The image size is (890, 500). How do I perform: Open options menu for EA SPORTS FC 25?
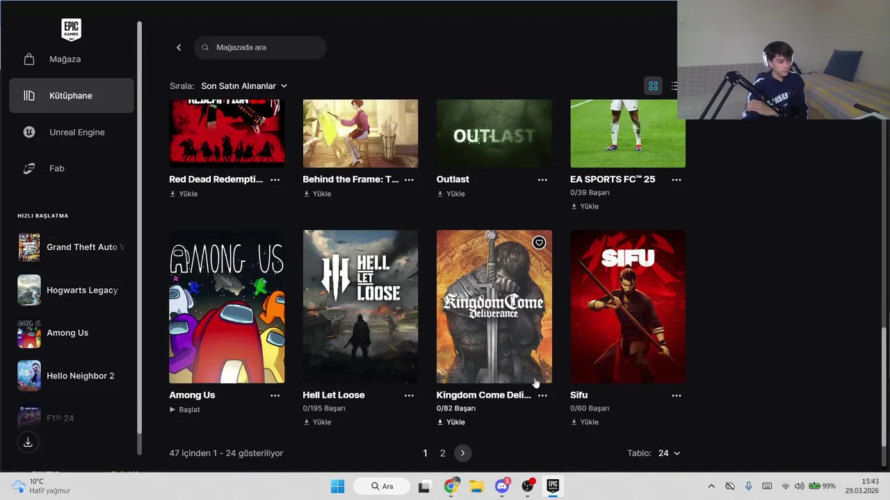tap(677, 179)
